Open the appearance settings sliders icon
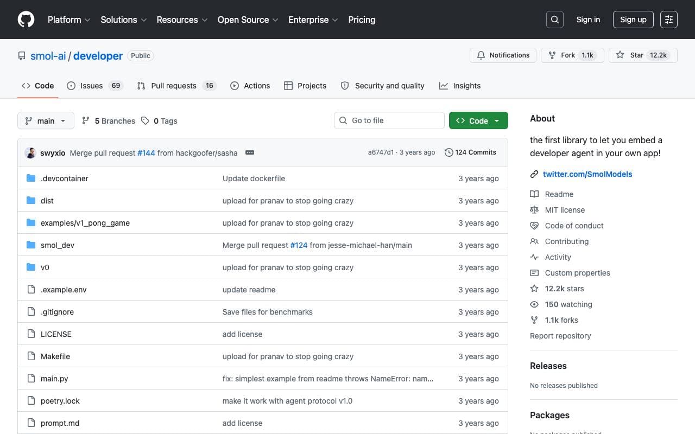Screen dimensions: 695x434 [x=669, y=20]
